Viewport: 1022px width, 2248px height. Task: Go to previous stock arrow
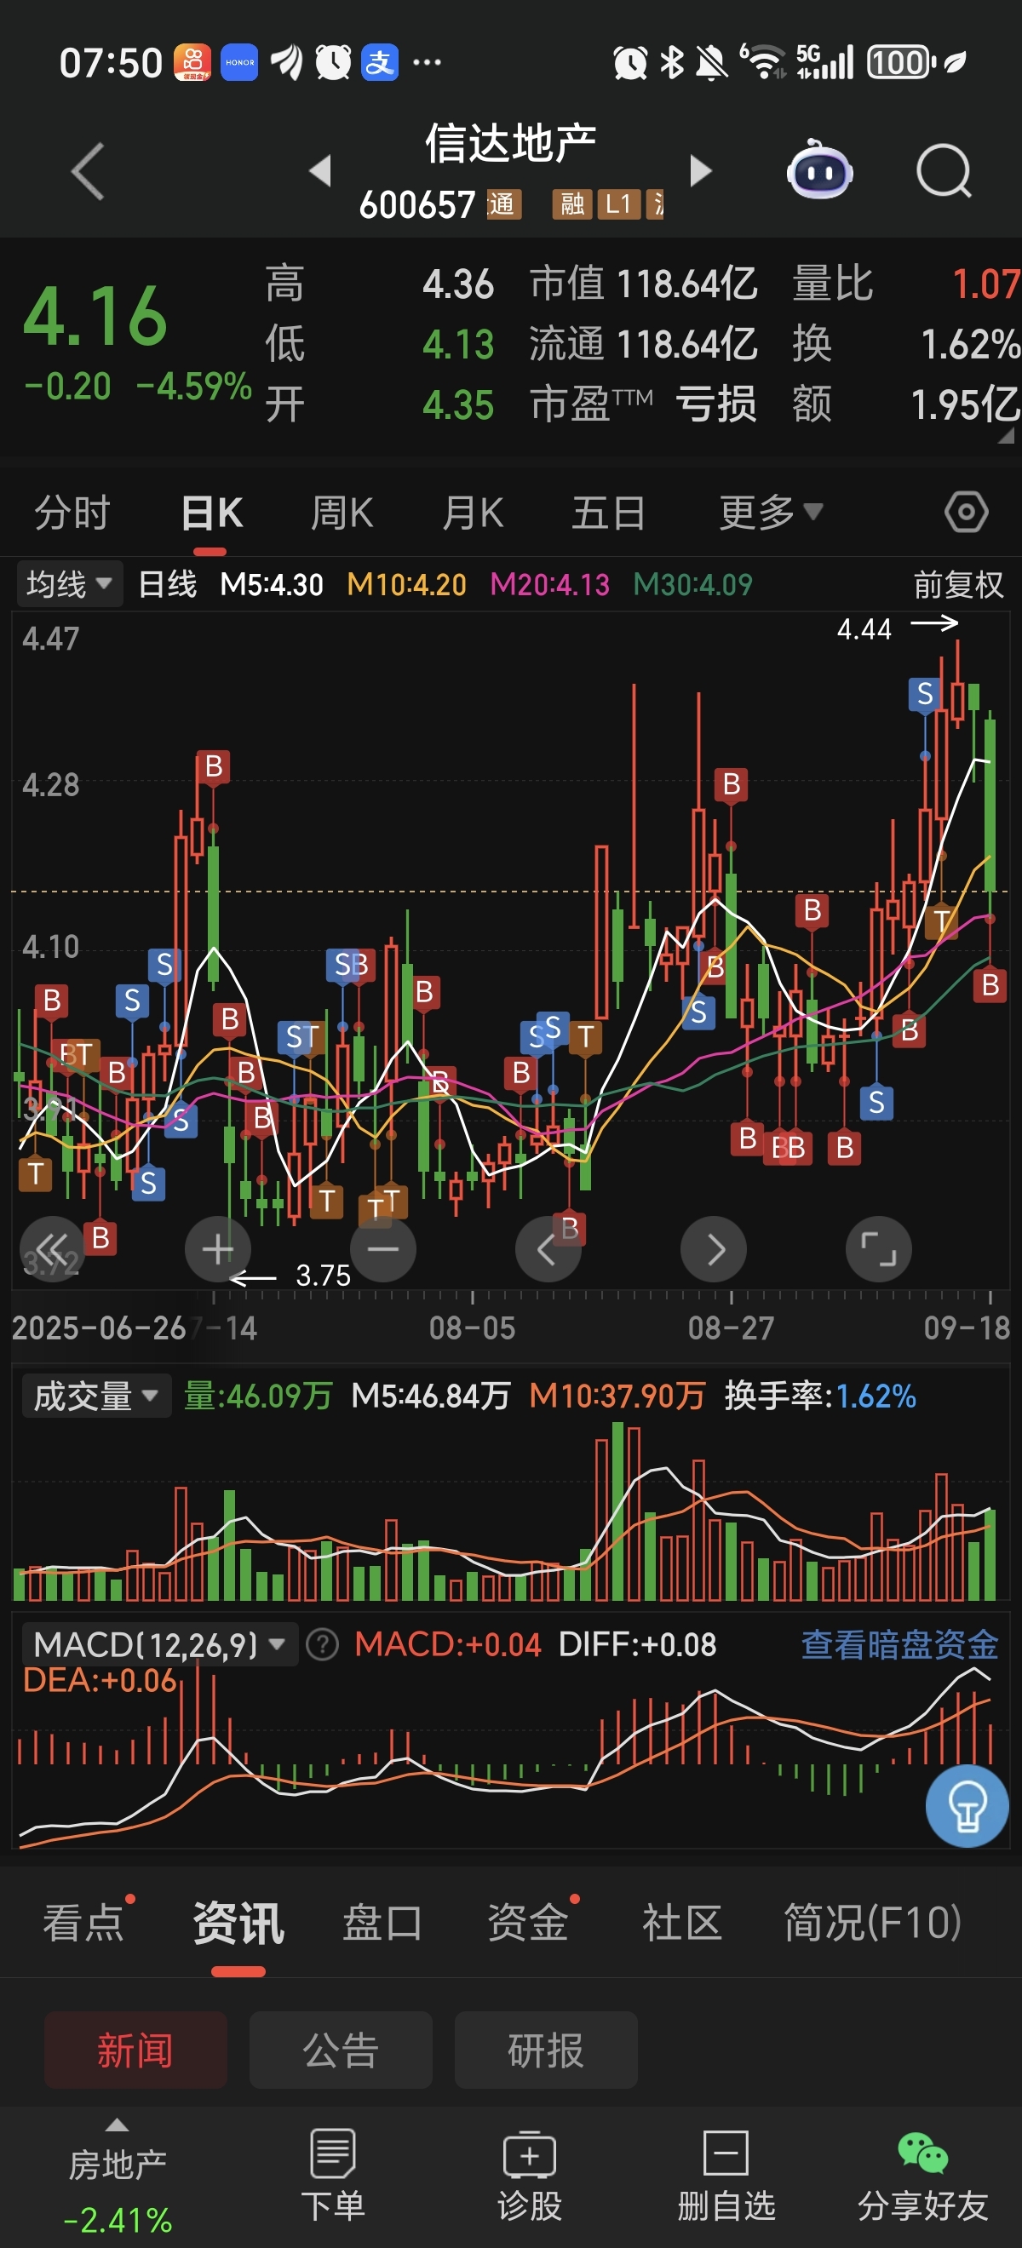[x=321, y=170]
